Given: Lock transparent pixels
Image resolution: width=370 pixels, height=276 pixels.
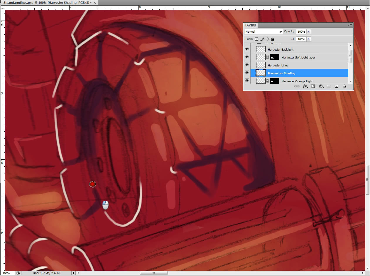Looking at the screenshot, I should pos(256,39).
